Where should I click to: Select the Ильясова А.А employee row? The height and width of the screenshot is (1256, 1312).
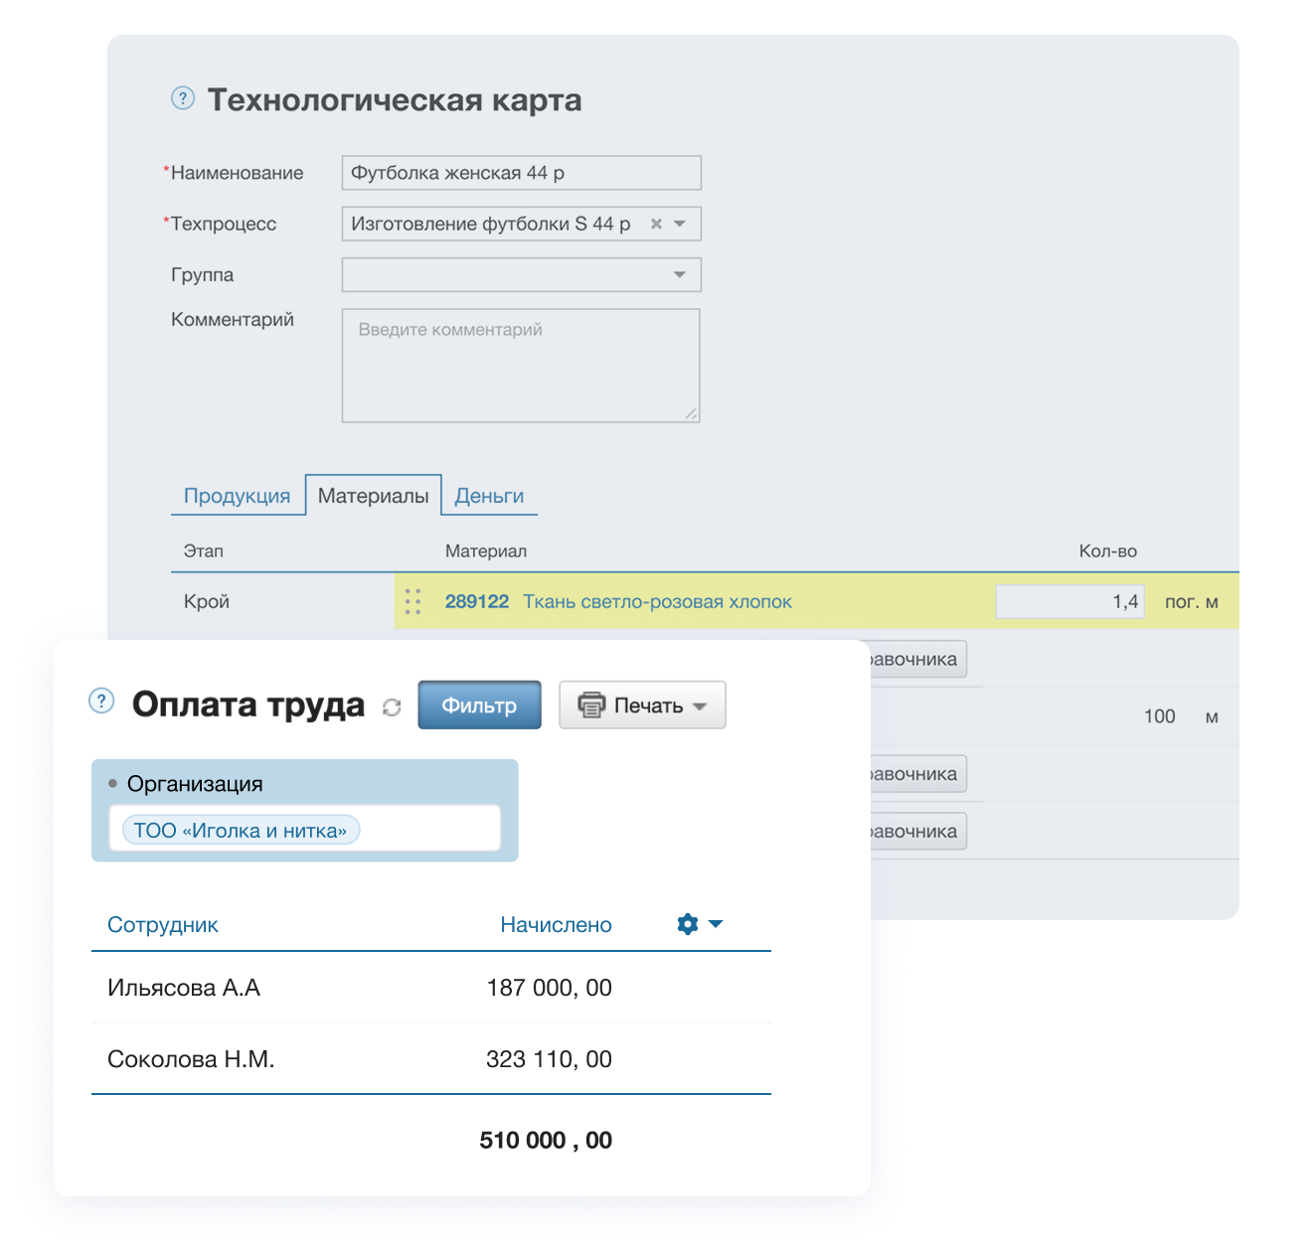click(431, 988)
